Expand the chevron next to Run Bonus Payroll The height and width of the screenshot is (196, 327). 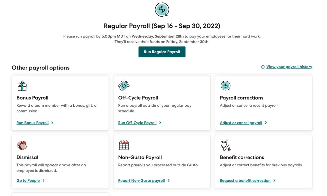53,123
